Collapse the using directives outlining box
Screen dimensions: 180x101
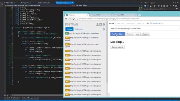point(12,8)
